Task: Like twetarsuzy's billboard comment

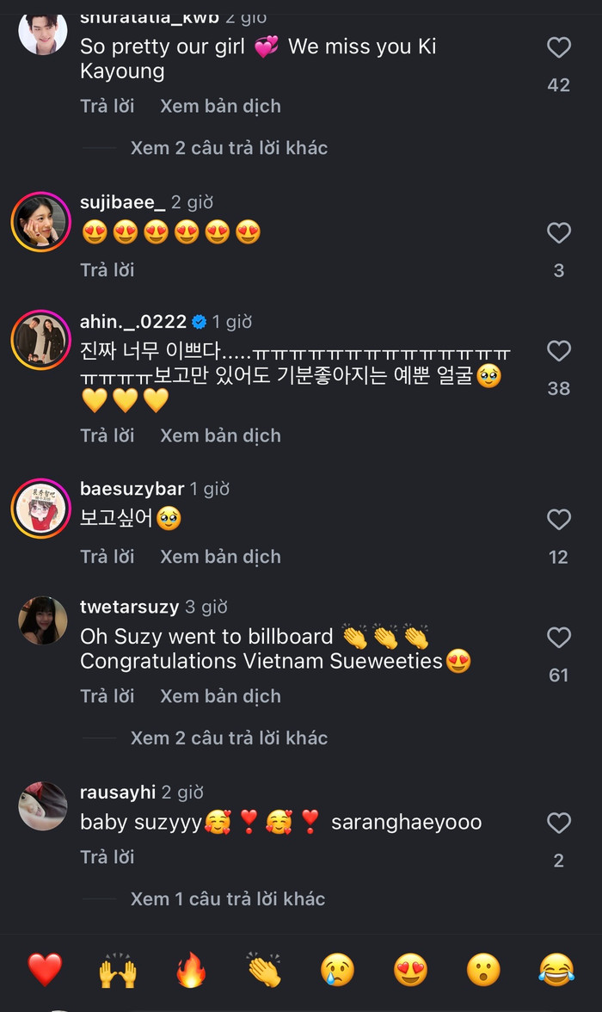Action: click(x=559, y=639)
